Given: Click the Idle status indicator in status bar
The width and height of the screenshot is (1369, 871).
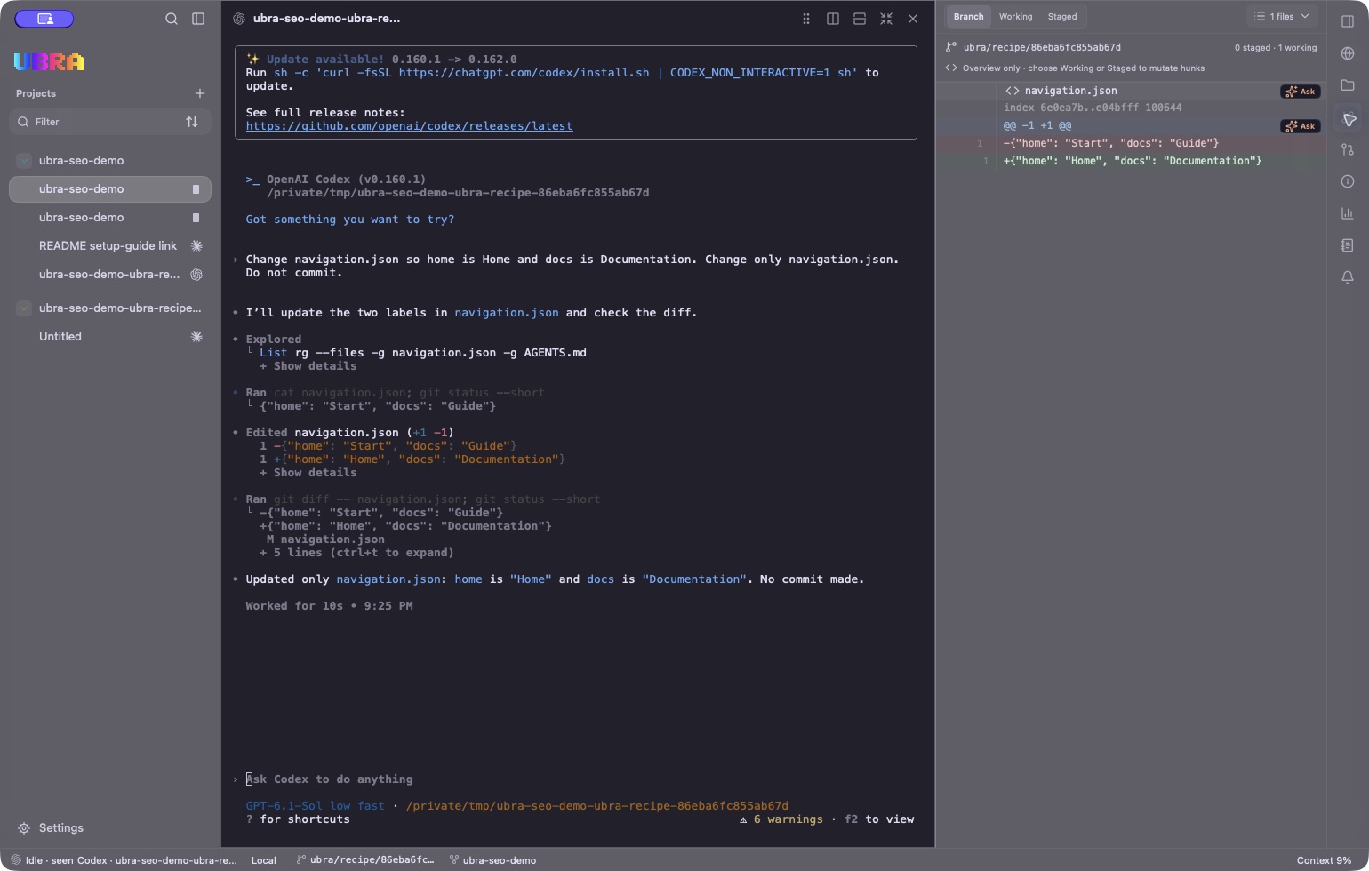Looking at the screenshot, I should 124,860.
